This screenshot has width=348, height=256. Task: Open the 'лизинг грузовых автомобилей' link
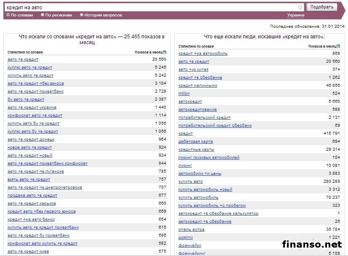tap(209, 157)
